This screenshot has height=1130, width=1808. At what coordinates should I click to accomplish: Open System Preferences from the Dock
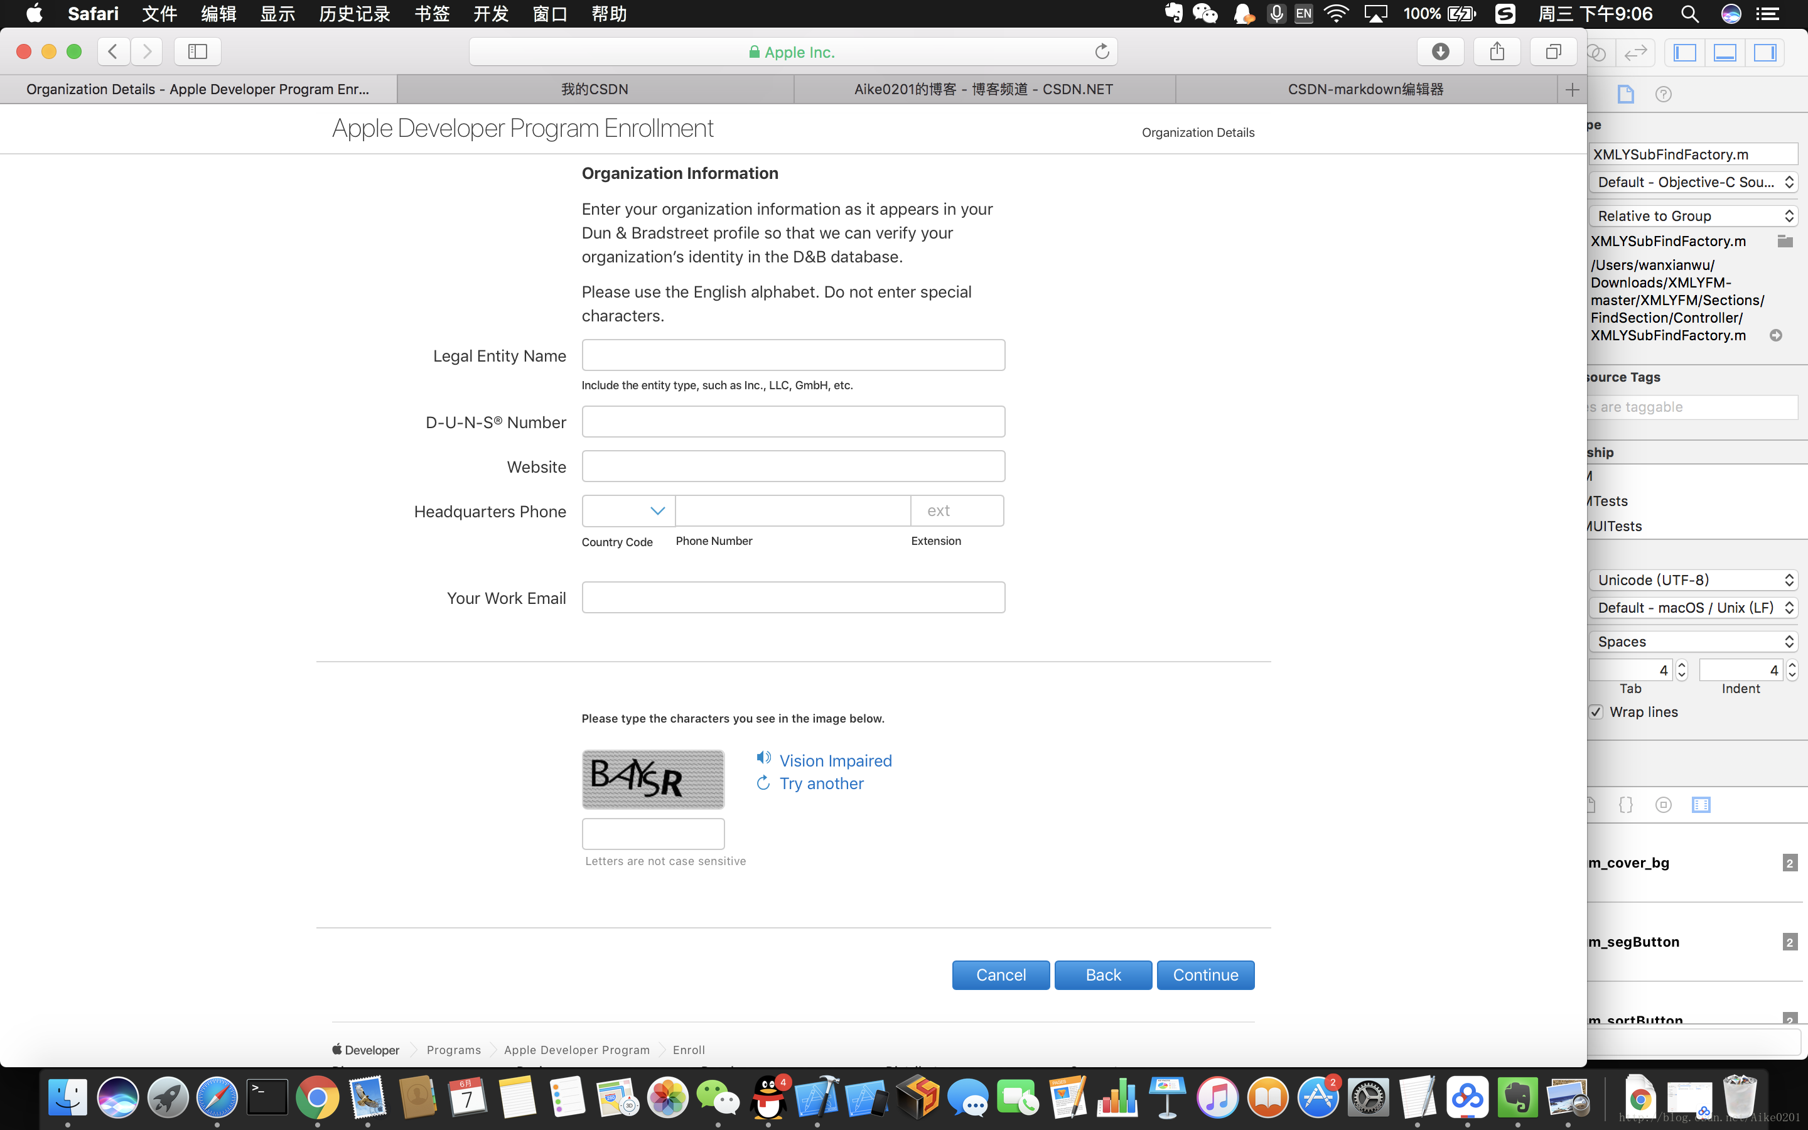(x=1368, y=1097)
